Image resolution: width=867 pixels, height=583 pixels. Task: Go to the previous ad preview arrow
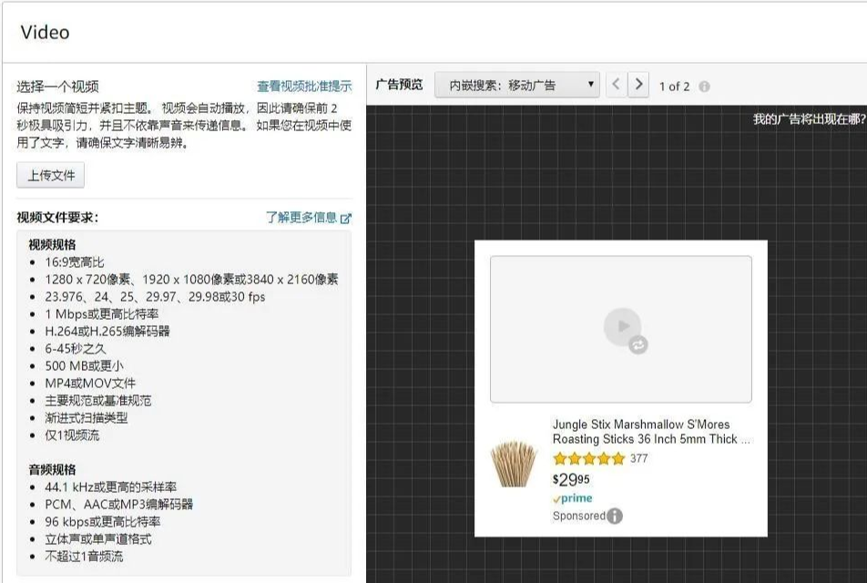pos(616,85)
